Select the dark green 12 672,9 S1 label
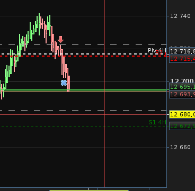The height and width of the screenshot is (191, 195). click(182, 126)
